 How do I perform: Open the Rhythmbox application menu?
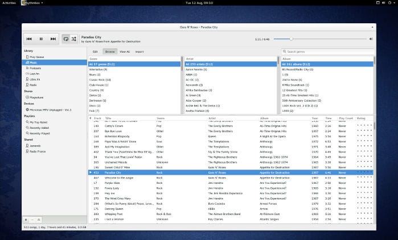point(32,3)
